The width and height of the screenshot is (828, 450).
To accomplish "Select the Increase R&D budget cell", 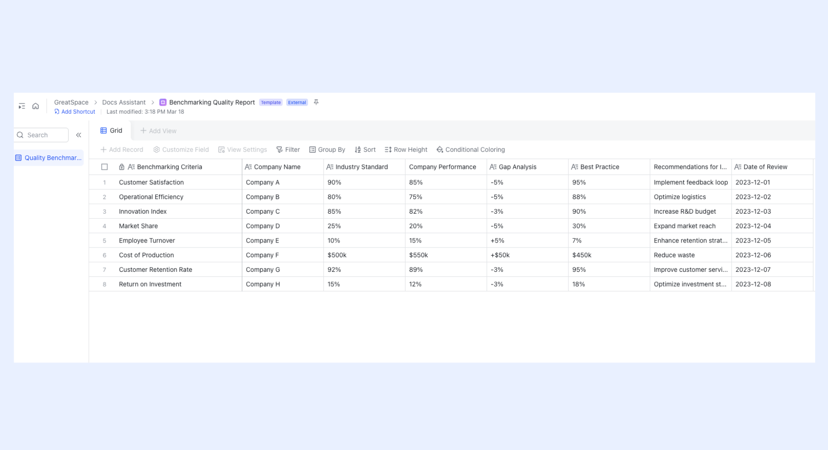I will pyautogui.click(x=691, y=211).
